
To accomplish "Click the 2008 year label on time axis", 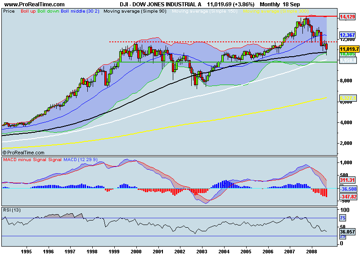I will coord(311,252).
